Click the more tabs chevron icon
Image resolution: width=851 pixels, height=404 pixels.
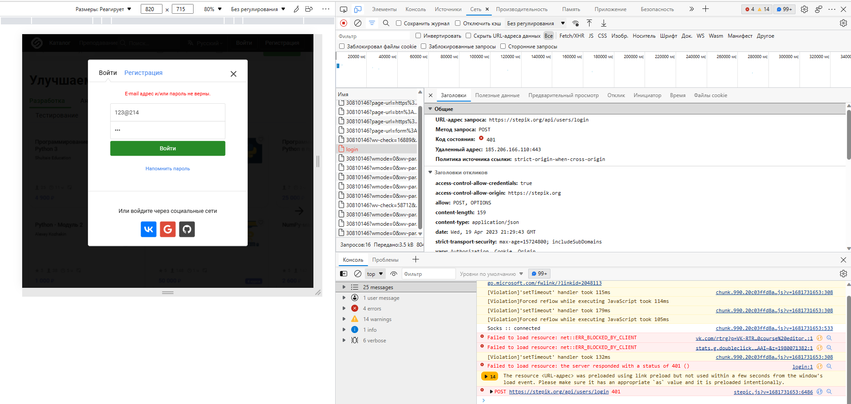tap(692, 9)
